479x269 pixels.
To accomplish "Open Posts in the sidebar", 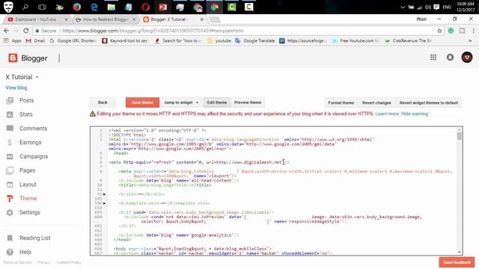I will (x=27, y=100).
